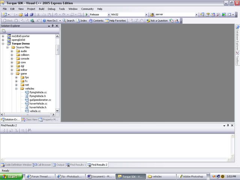This screenshot has height=180, width=240.
Task: Click the Help Favorites toolbar button
Action: pyautogui.click(x=115, y=21)
